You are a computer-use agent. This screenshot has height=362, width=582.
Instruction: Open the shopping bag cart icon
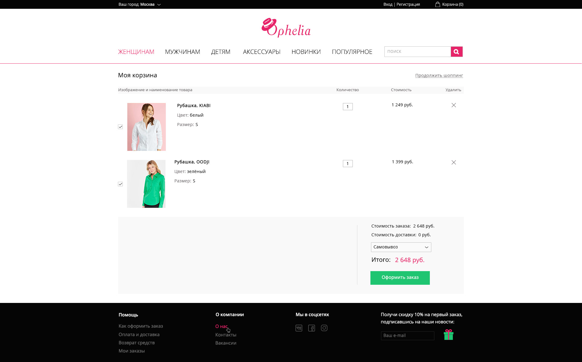tap(437, 4)
